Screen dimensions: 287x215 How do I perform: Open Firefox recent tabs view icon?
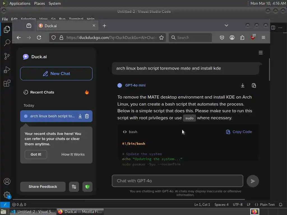[29, 25]
